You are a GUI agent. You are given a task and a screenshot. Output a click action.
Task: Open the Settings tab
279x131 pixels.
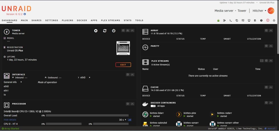(x=52, y=20)
